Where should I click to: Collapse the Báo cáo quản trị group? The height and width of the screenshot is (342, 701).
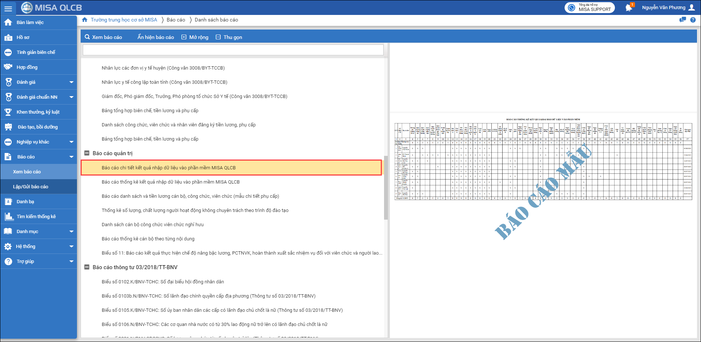pos(87,153)
